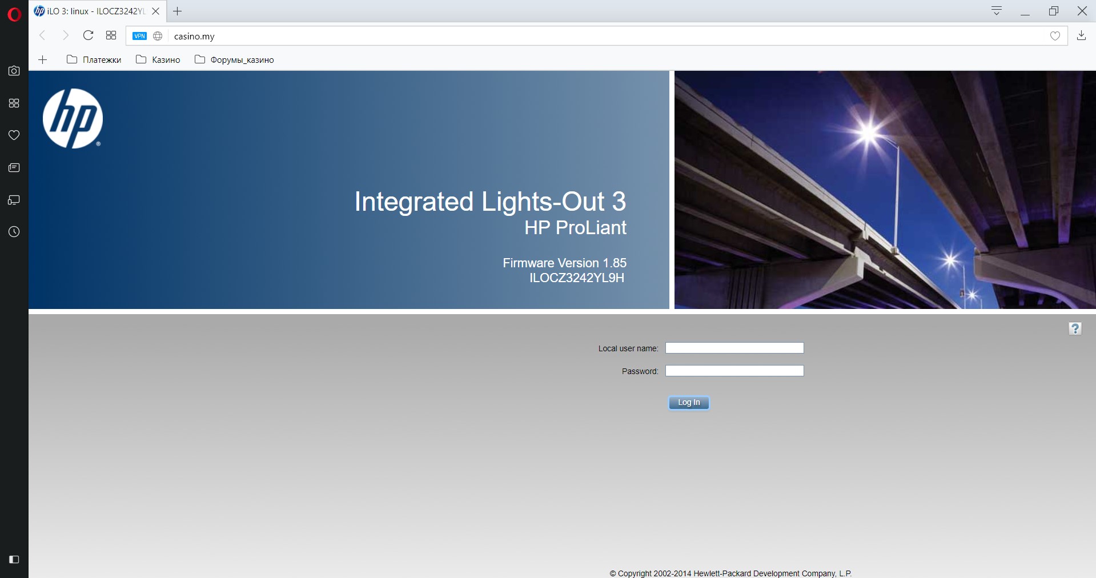Open a new tab with plus button
Screen dimensions: 1096x578
pos(178,11)
